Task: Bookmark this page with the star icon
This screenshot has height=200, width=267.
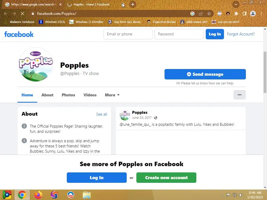Action: point(209,14)
